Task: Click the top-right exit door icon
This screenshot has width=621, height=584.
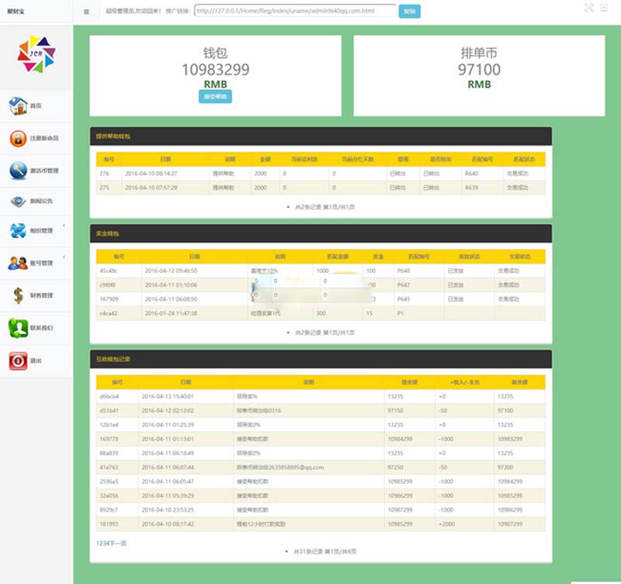Action: [603, 8]
